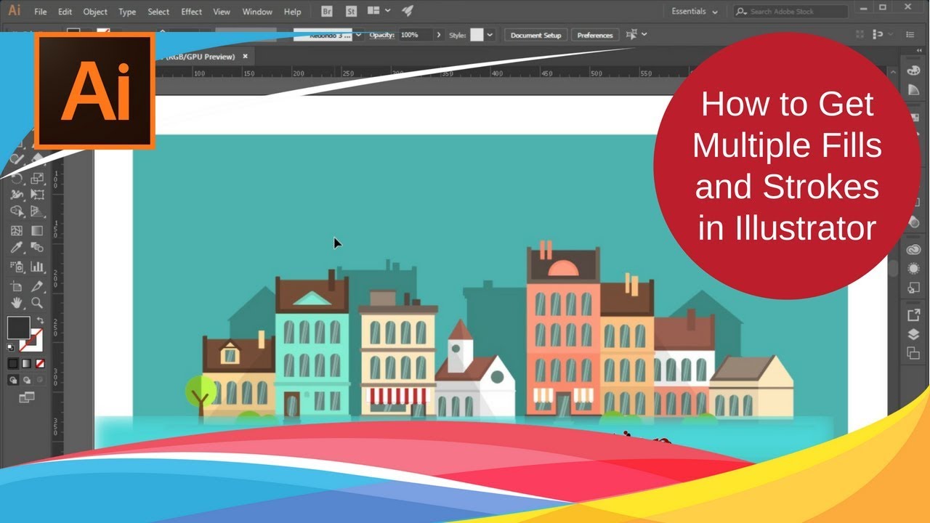Select the Gradient tool
Viewport: 930px width, 523px height.
pyautogui.click(x=37, y=231)
